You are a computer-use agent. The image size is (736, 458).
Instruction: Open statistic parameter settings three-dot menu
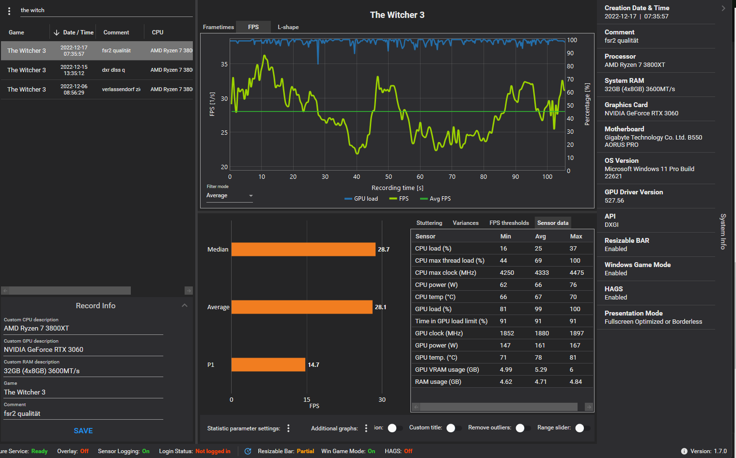288,428
